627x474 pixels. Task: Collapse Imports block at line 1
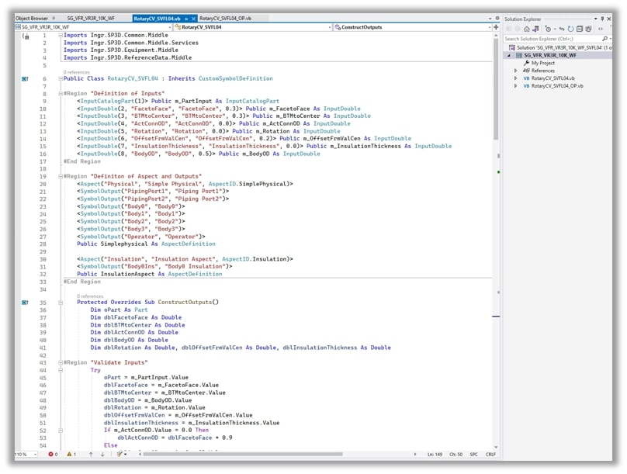pos(61,35)
